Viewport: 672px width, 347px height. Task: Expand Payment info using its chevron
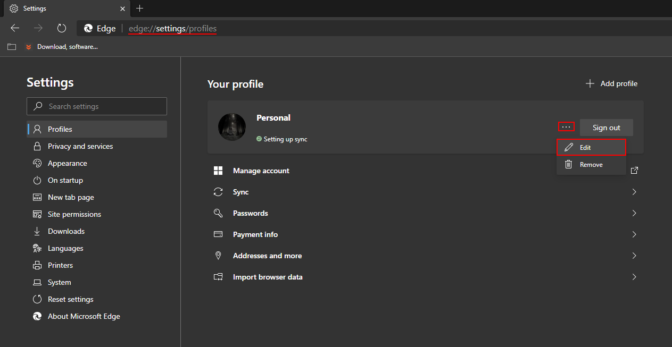(x=634, y=234)
